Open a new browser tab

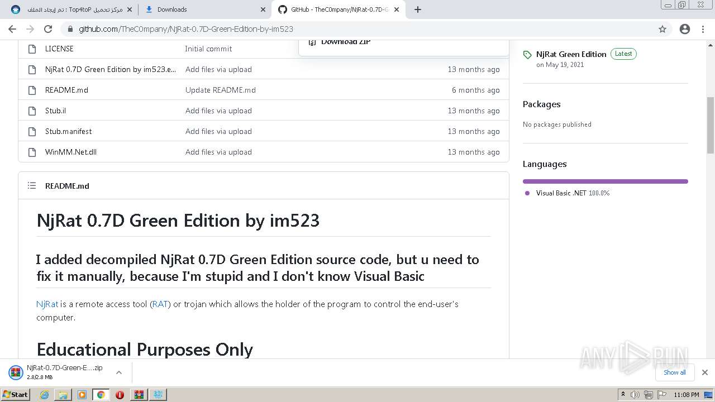(x=418, y=9)
